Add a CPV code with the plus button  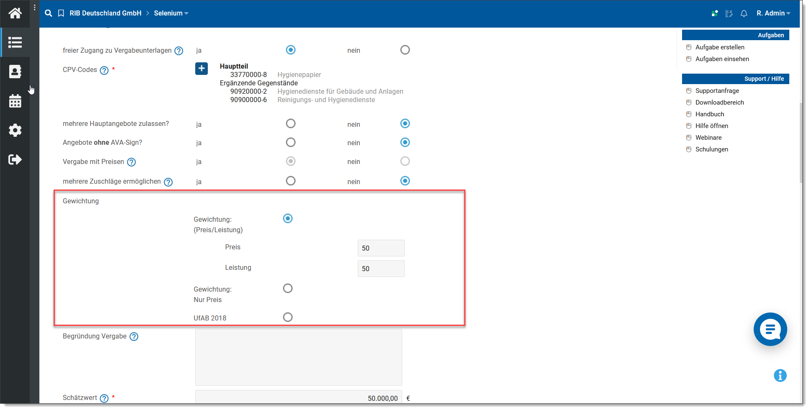pos(202,69)
